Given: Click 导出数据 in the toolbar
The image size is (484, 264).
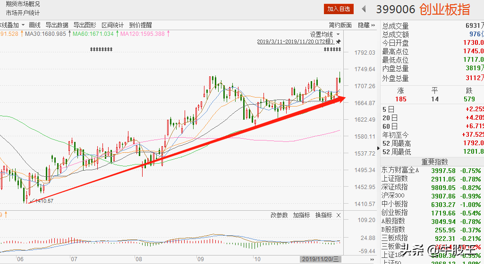Looking at the screenshot, I should point(57,25).
